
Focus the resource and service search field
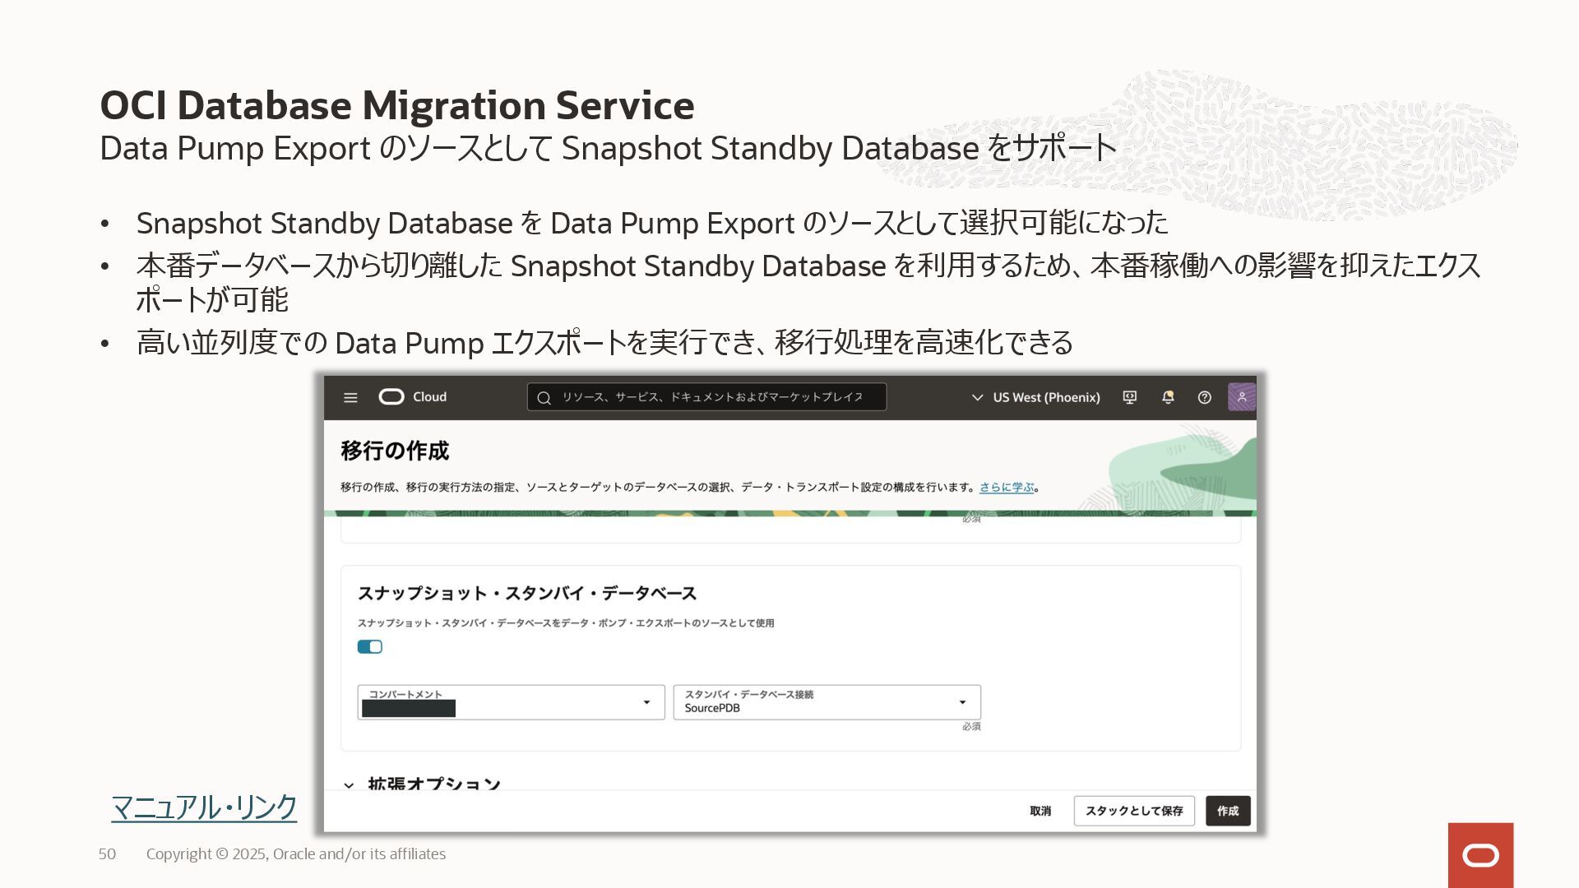(x=706, y=397)
